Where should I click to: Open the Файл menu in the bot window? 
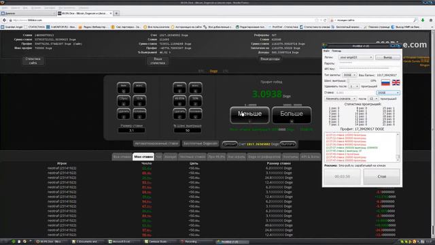(x=326, y=51)
